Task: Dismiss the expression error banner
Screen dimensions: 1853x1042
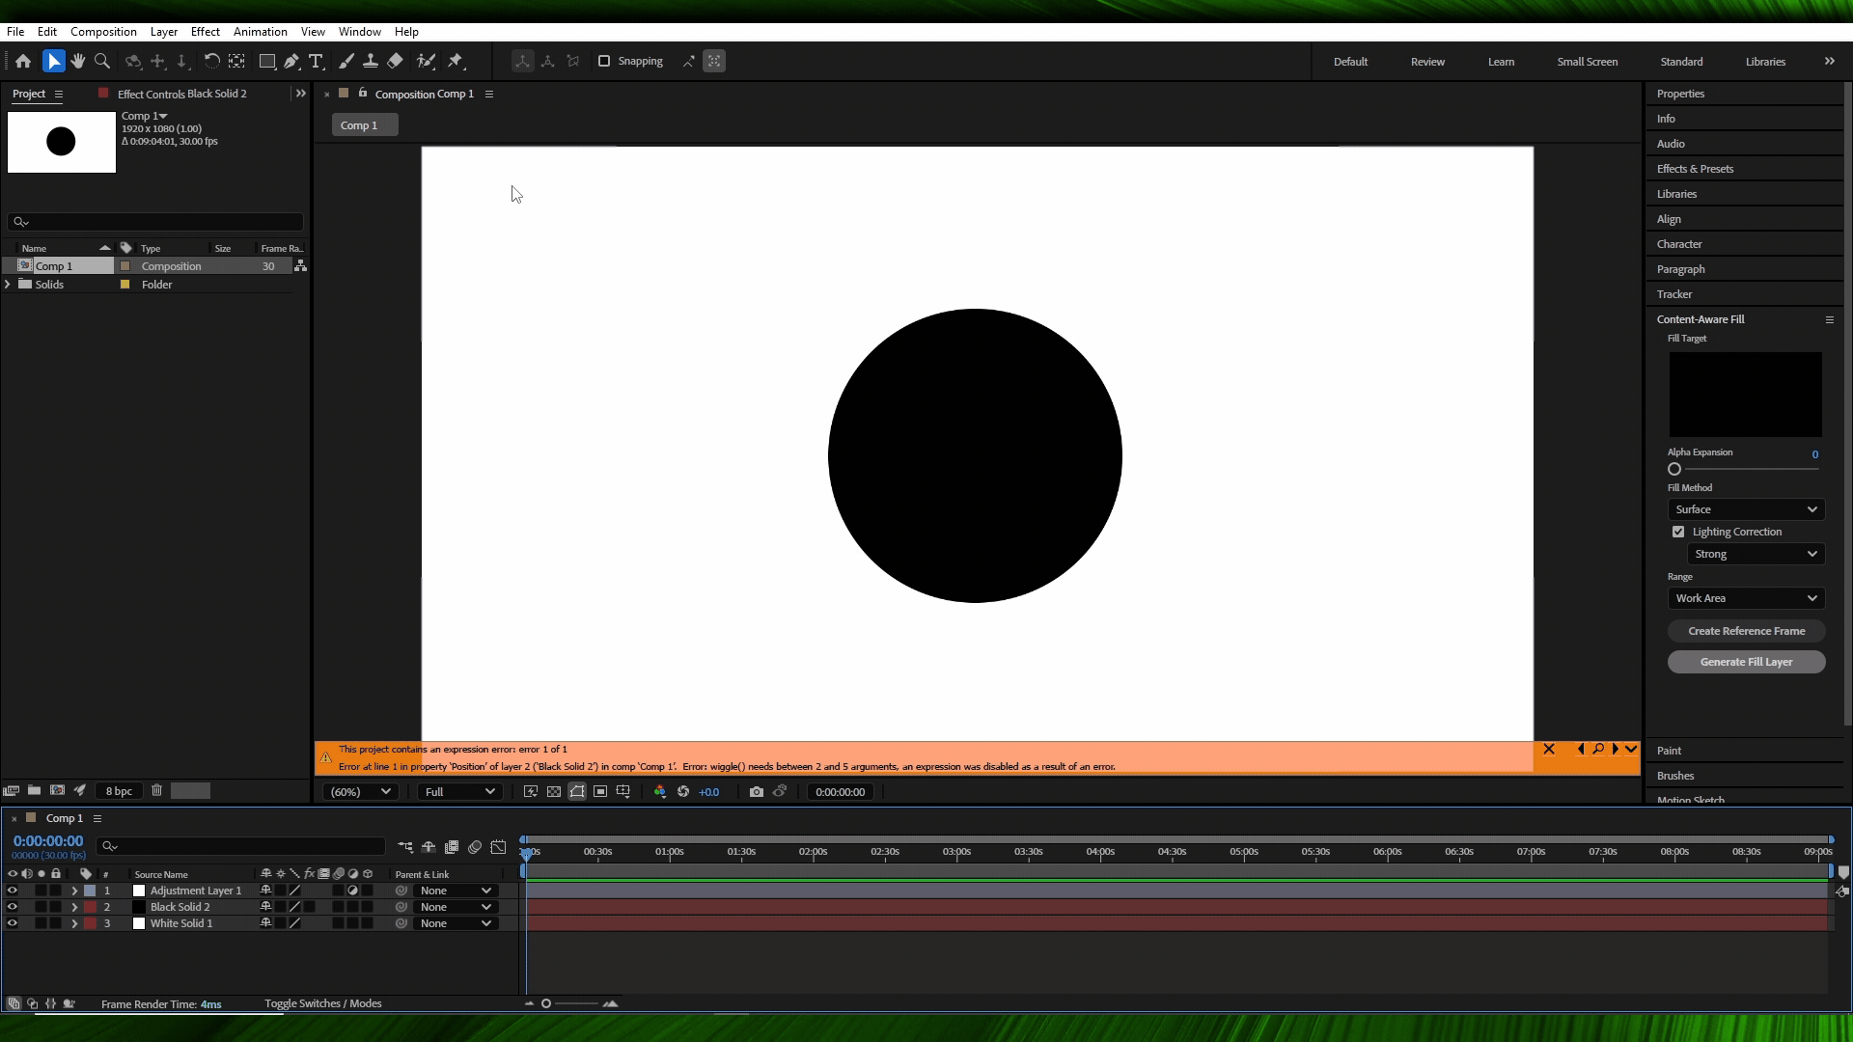Action: tap(1549, 750)
